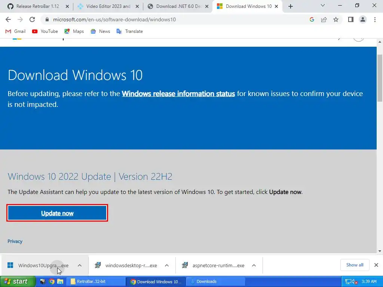The image size is (383, 287).
Task: Click Show all downloads
Action: 355,265
